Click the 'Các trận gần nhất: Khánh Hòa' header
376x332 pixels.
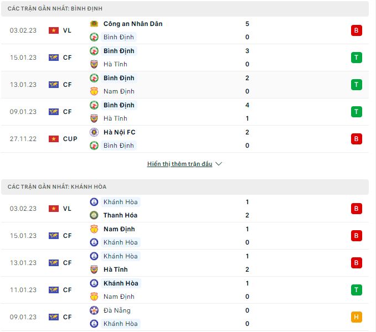coord(57,187)
